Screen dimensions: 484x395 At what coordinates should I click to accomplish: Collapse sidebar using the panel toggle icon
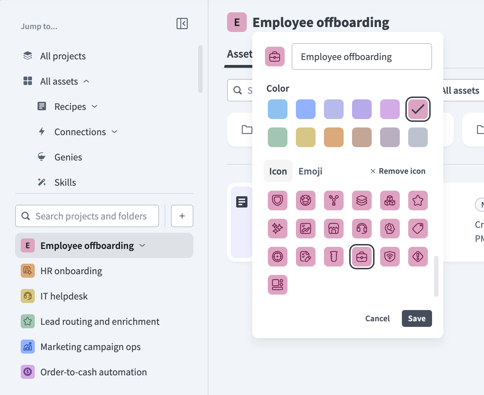click(182, 24)
